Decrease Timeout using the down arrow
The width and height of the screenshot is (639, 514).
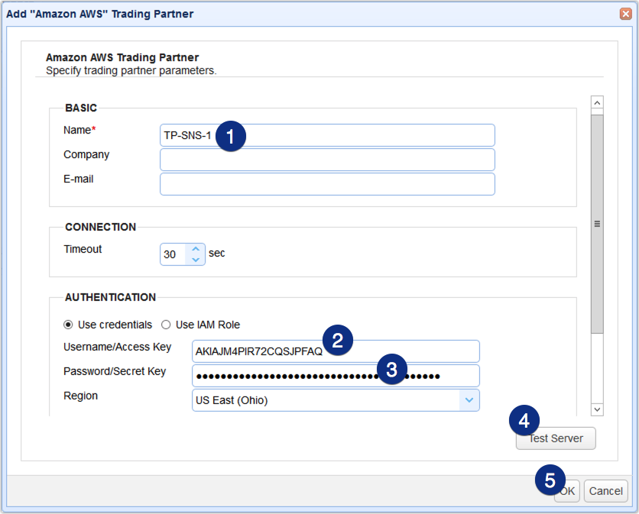(x=194, y=259)
